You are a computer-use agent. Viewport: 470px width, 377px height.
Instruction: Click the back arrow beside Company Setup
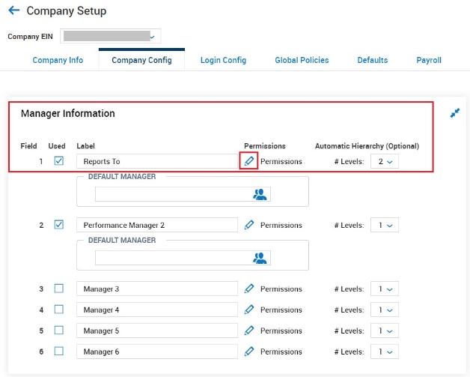13,11
